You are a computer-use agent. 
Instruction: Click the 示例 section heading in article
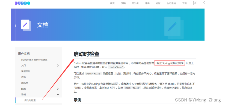[x=78, y=100]
